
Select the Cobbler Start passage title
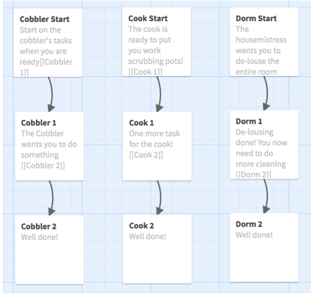(x=45, y=19)
